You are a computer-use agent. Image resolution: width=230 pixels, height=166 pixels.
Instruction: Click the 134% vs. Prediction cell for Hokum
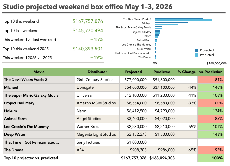click(x=211, y=111)
